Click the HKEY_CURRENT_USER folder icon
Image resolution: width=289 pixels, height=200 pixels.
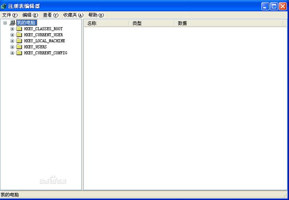pos(19,35)
